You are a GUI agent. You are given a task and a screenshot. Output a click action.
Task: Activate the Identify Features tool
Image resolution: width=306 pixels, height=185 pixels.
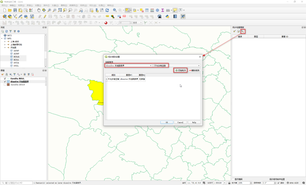coord(115,10)
